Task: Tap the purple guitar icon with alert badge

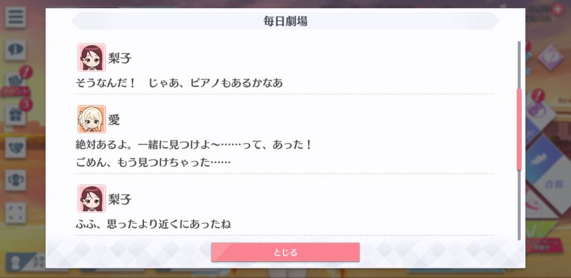Action: [x=537, y=108]
